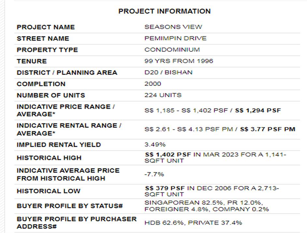Click the PEMIMPIN DRIVE street name
Viewport: 307px width, 233px height.
[x=175, y=38]
